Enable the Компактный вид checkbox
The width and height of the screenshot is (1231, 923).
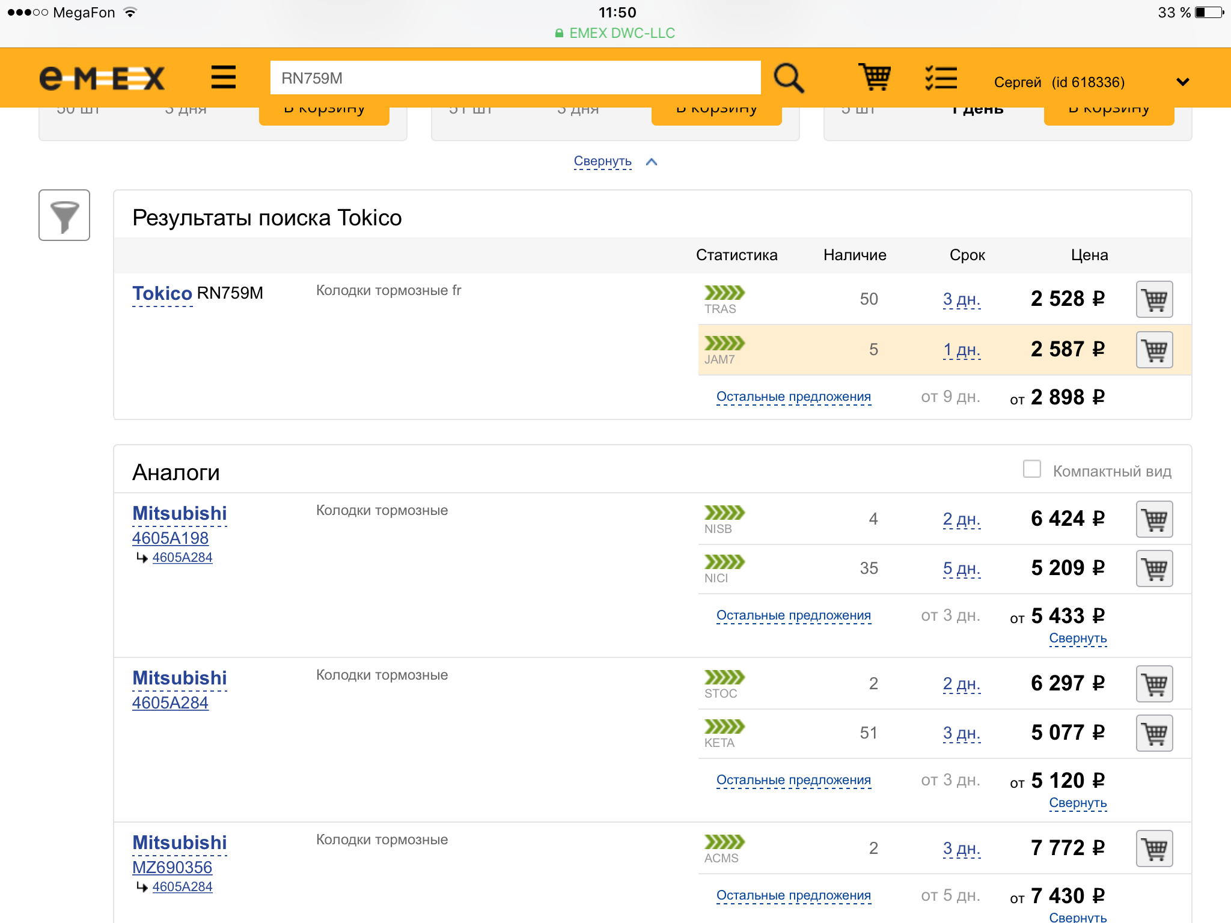(x=1031, y=469)
